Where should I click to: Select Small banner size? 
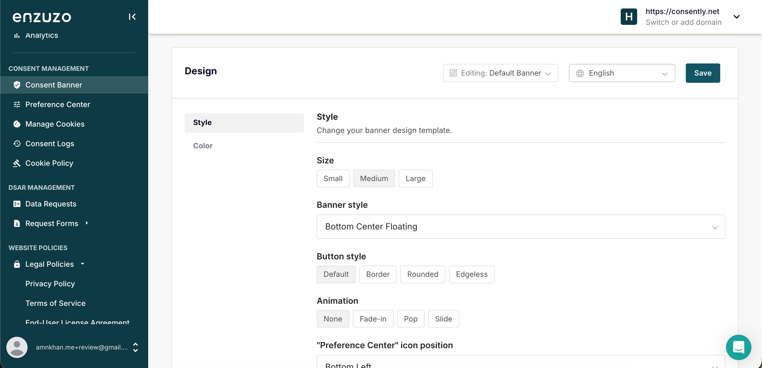tap(333, 179)
